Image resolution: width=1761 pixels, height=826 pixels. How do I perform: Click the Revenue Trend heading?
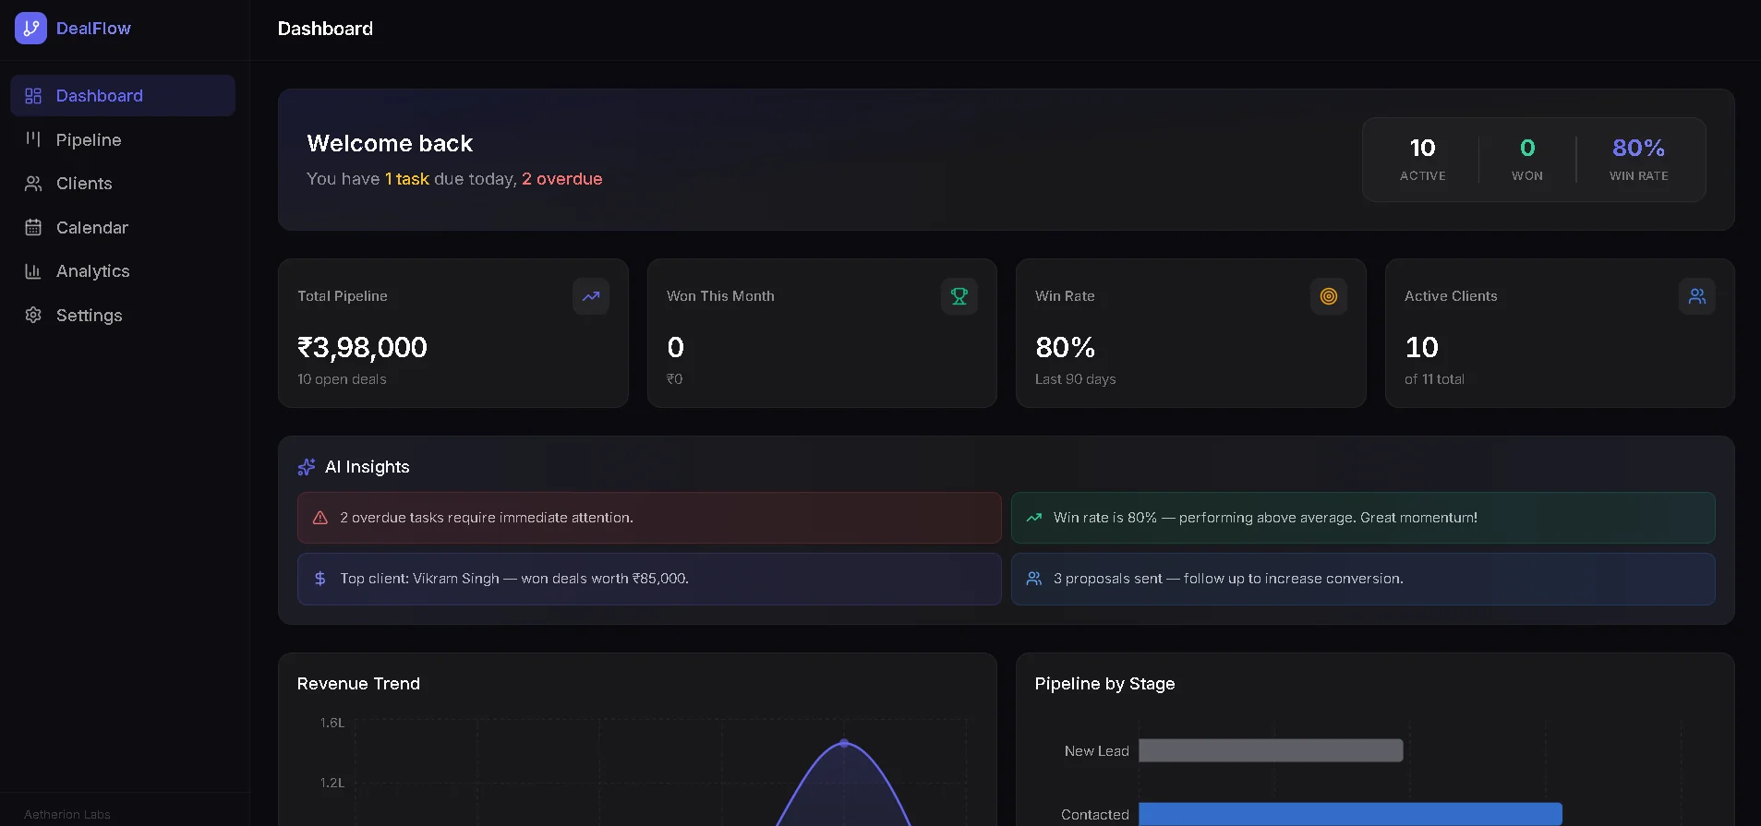[358, 684]
